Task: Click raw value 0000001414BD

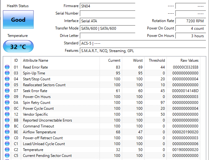Action: (185, 91)
